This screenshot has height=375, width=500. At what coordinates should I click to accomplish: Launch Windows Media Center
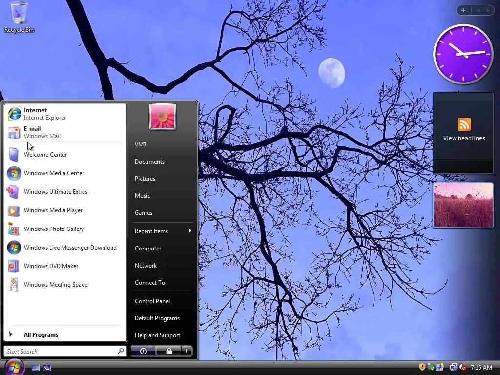pos(65,173)
